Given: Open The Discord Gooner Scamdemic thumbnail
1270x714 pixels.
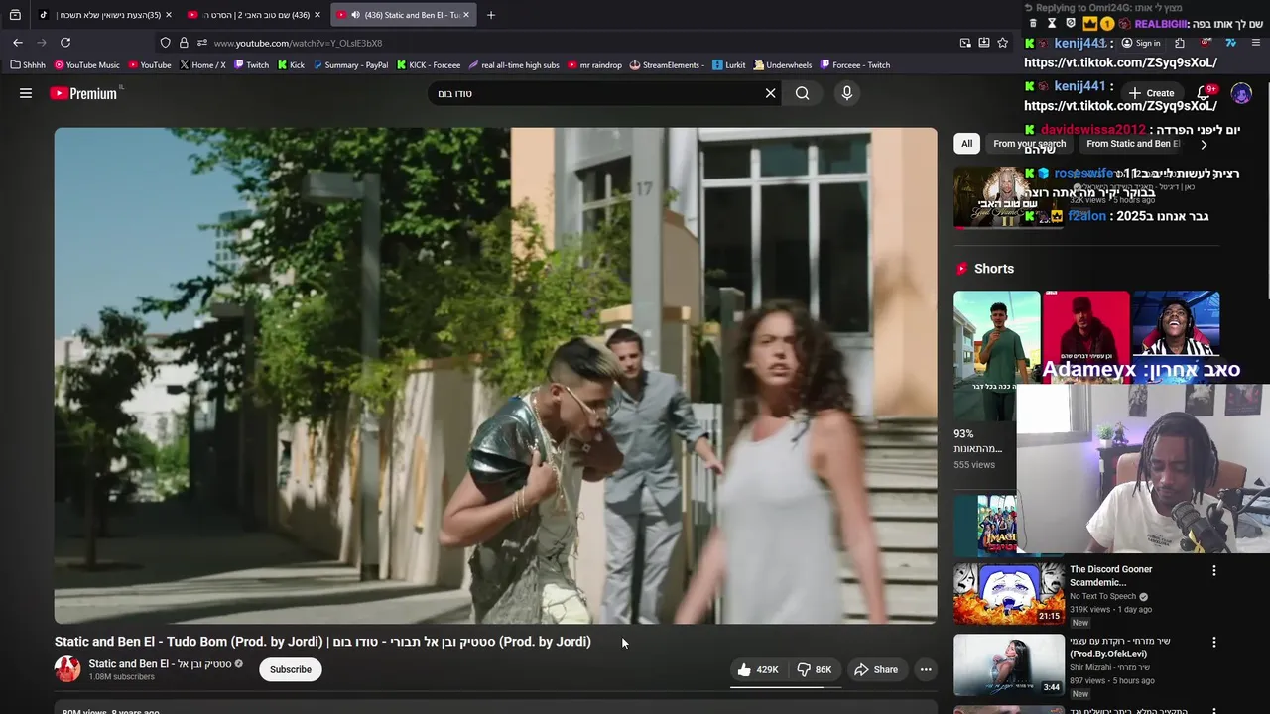Looking at the screenshot, I should [x=1009, y=593].
